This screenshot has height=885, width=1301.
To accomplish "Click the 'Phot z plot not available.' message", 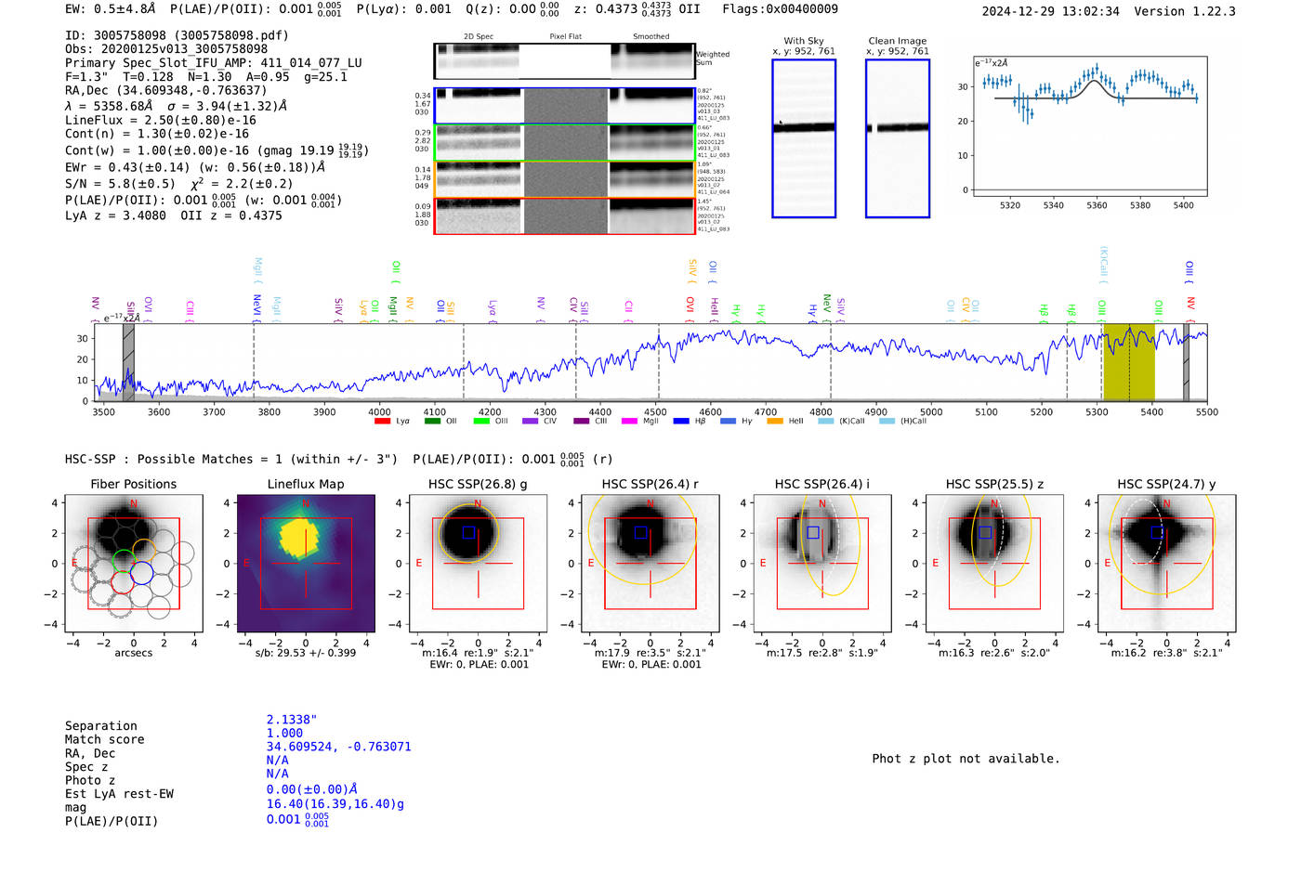I will [x=966, y=759].
